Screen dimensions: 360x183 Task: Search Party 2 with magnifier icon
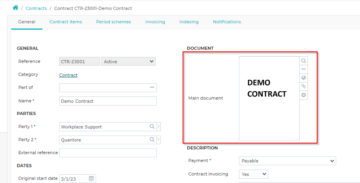152,140
